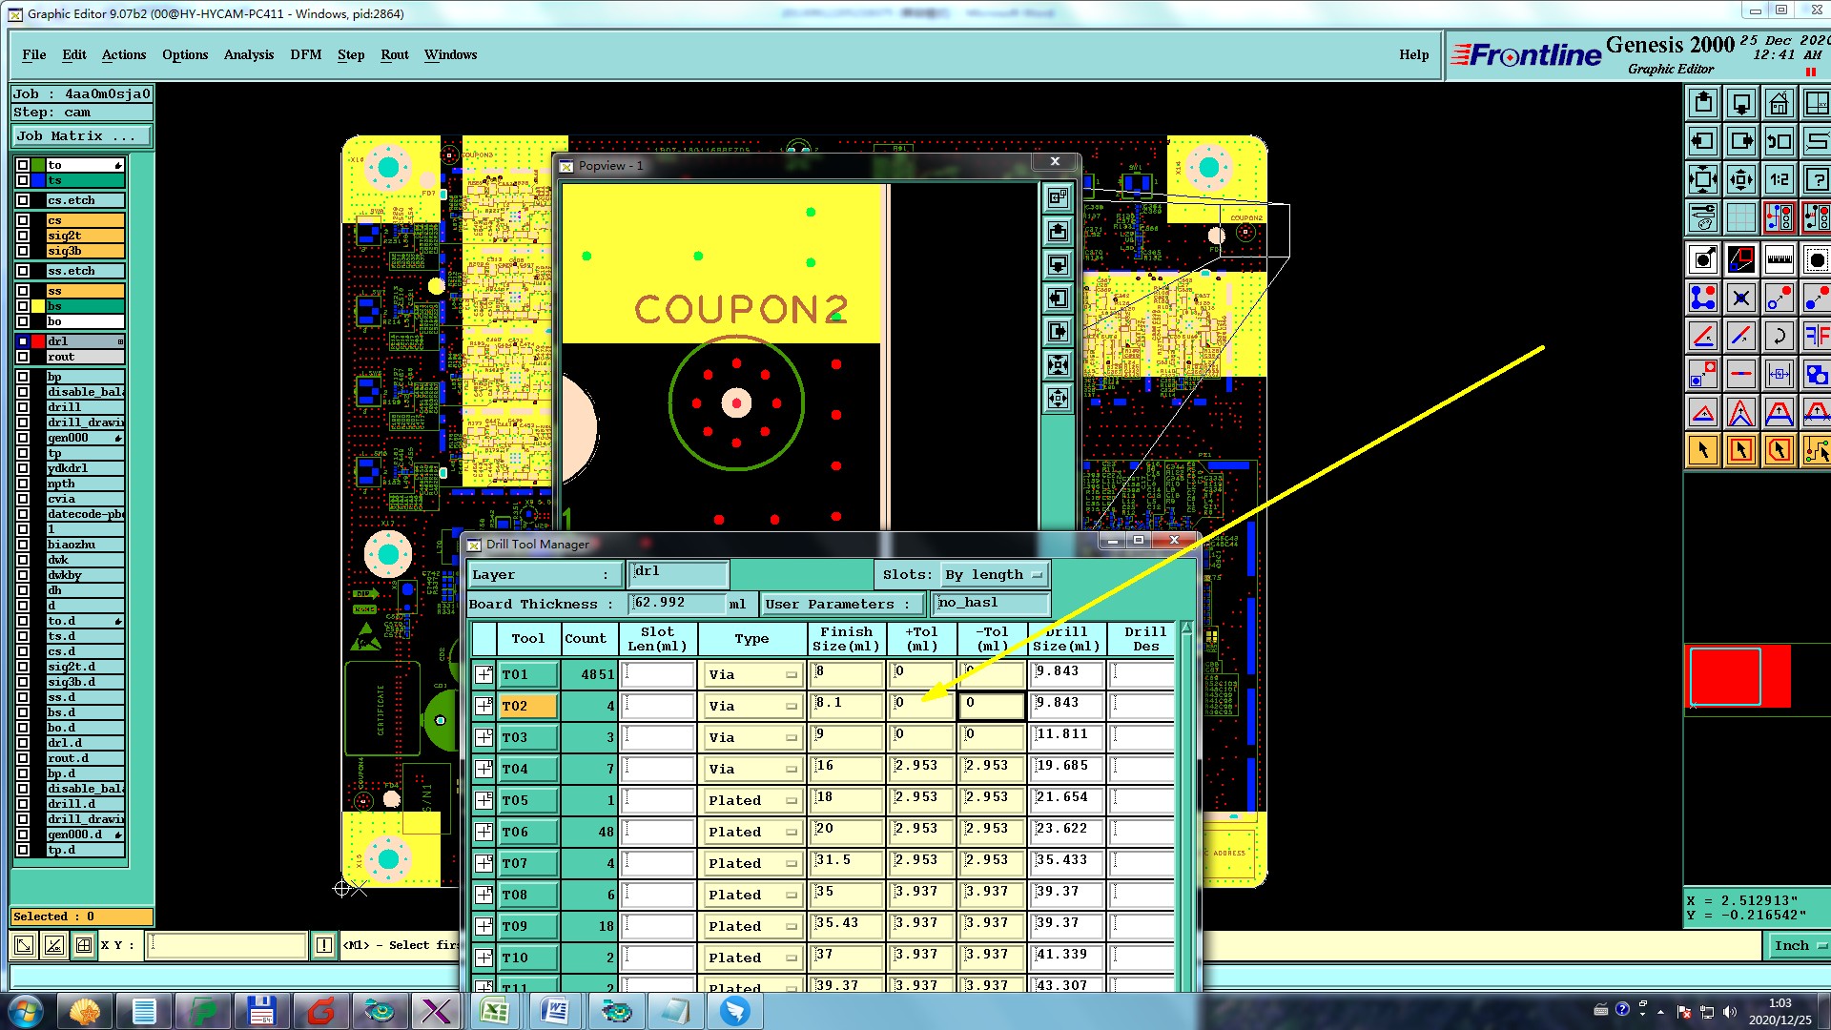This screenshot has width=1831, height=1030.
Task: Open the DFM menu
Action: pos(305,54)
